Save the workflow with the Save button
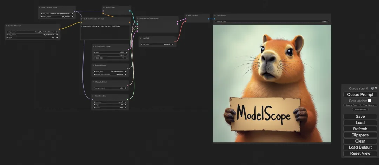Viewport: 379px width, 165px height. [x=360, y=117]
